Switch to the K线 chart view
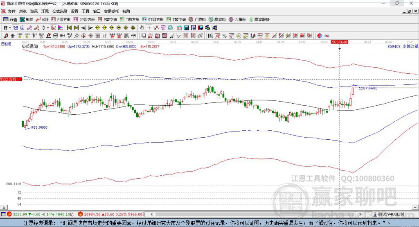Screen dimensions: 419x227 (x=42, y=20)
